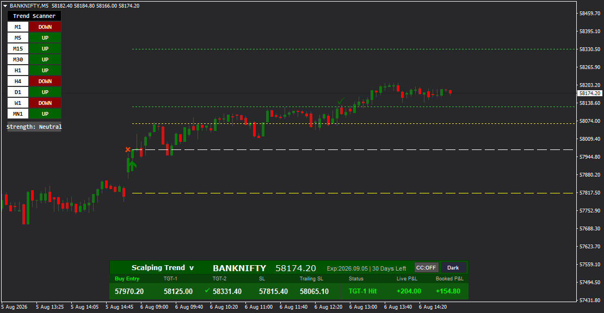Click the 6 Aug 09:00 time axis label

point(154,307)
